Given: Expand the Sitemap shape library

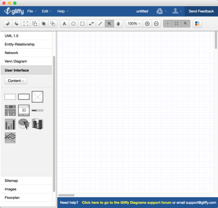Looking at the screenshot, I should pos(26,181).
